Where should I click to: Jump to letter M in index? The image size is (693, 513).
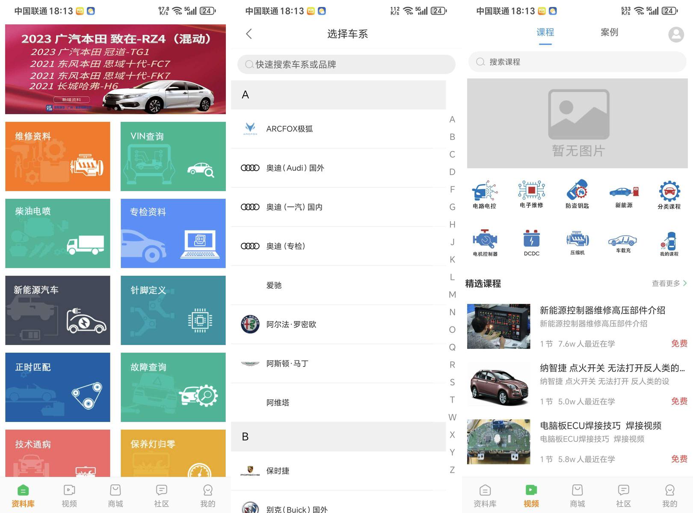[452, 295]
